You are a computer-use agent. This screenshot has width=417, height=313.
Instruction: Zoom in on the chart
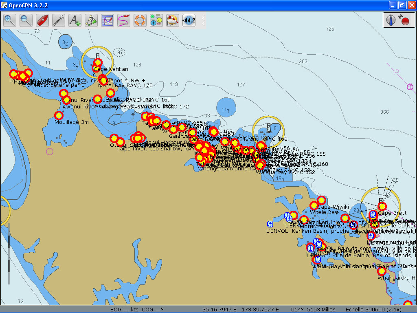10,20
